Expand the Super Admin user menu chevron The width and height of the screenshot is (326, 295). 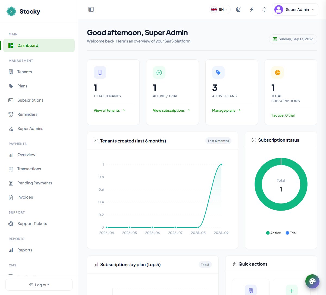pyautogui.click(x=313, y=10)
